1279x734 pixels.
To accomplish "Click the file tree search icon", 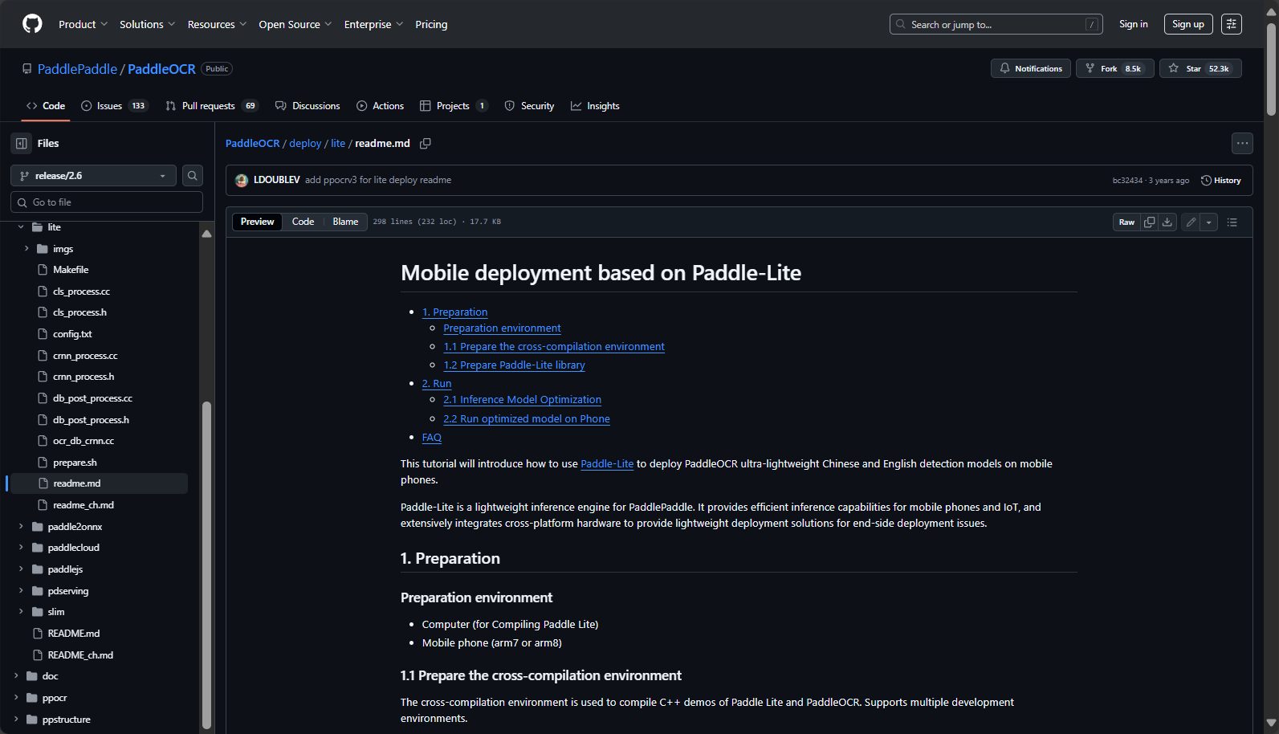I will [193, 176].
